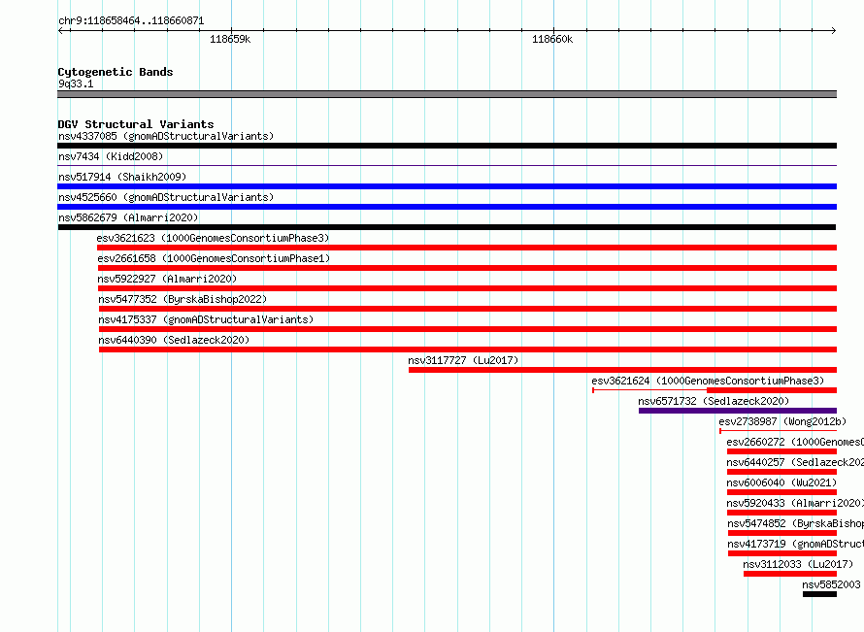Viewport: 864px width, 632px height.
Task: Click the nsv4337085 gnomADStructuralVariants label
Action: tap(166, 136)
